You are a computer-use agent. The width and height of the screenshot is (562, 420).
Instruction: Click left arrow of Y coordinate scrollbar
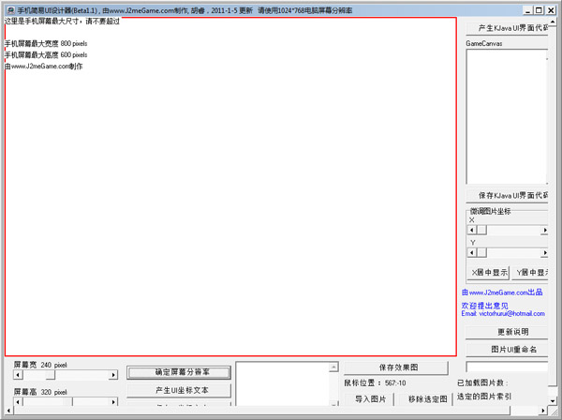pos(472,253)
